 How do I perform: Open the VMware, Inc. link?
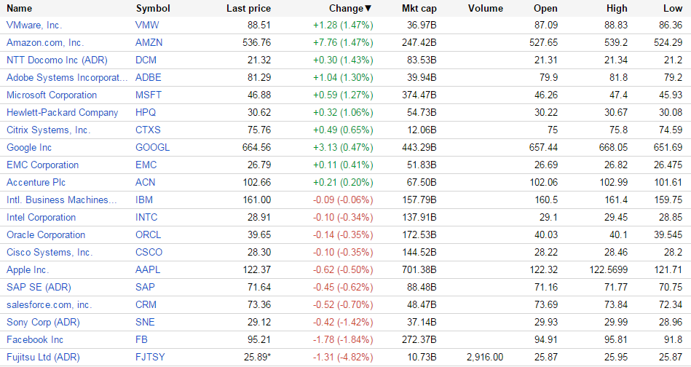click(x=34, y=25)
